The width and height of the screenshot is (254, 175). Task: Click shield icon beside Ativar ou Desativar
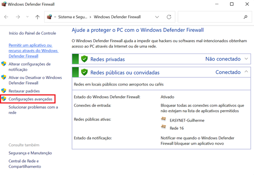4,77
